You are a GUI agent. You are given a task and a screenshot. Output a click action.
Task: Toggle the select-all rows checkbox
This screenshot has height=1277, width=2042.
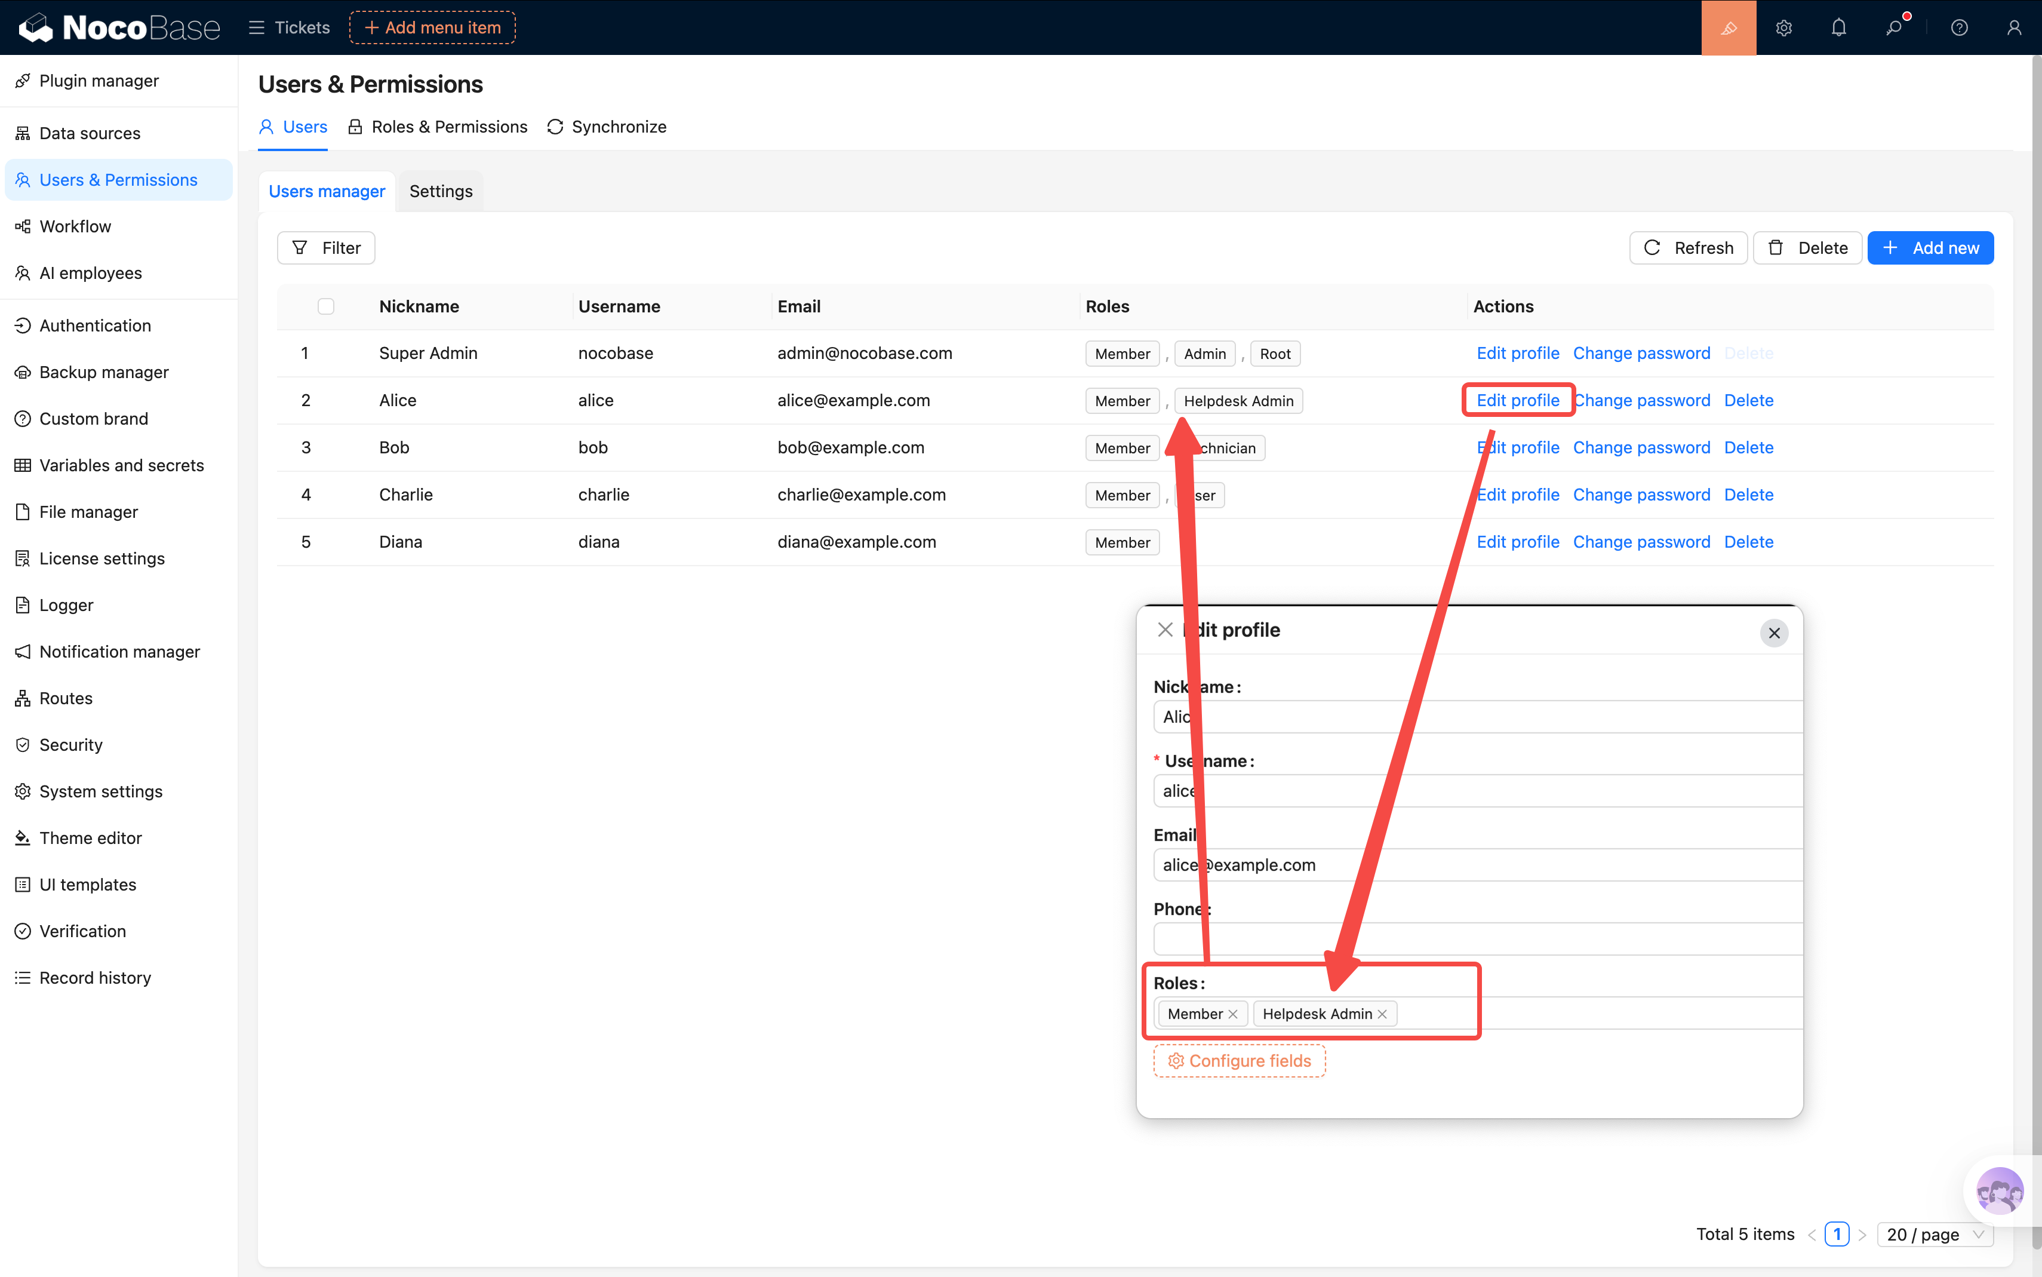(326, 306)
